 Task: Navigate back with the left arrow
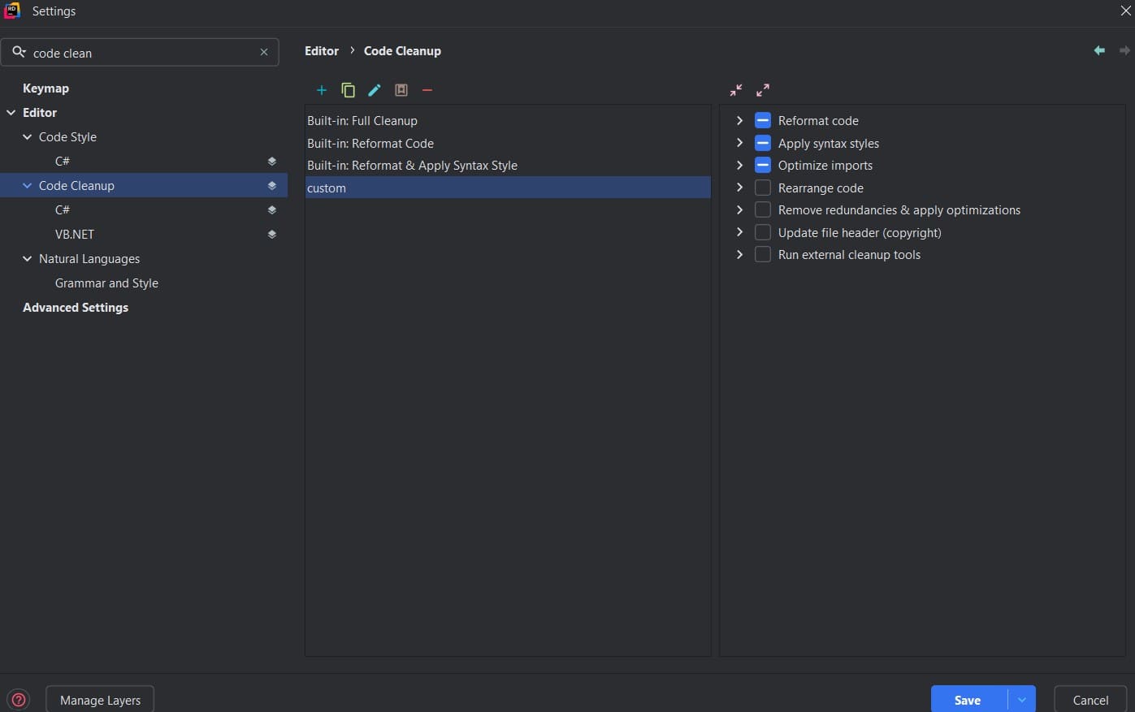pos(1099,50)
